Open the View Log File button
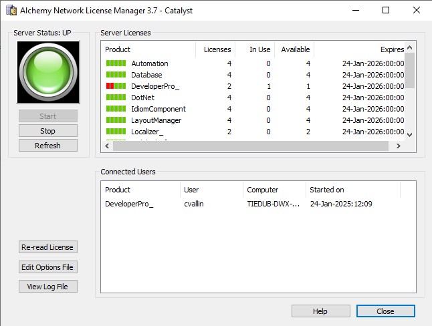 [48, 287]
